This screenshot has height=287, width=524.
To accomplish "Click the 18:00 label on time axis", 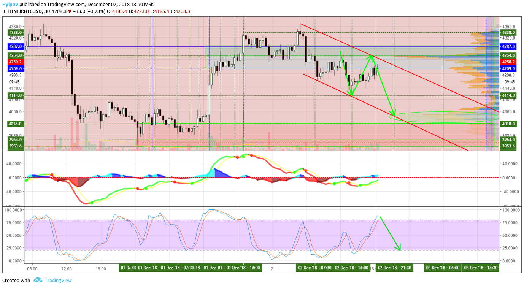I will point(101,268).
